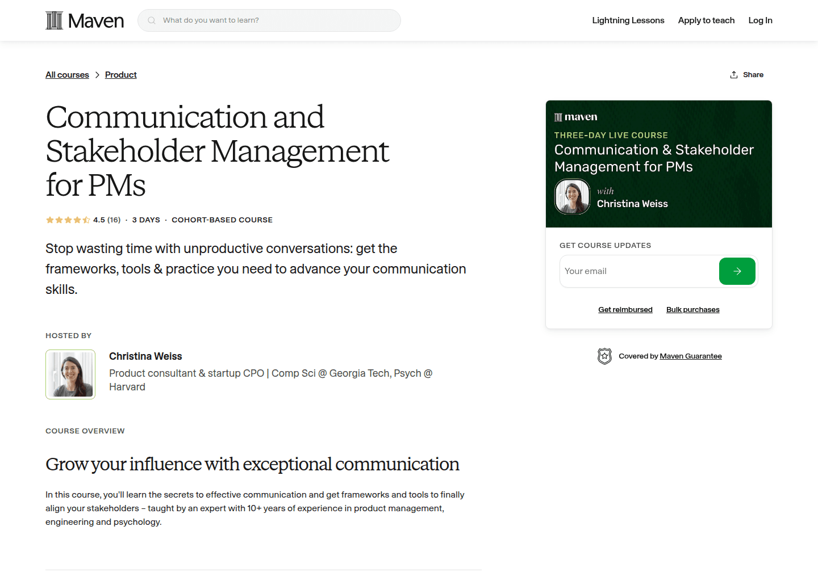Viewport: 818px width, 581px height.
Task: Open the Apply to teach page
Action: pos(706,20)
